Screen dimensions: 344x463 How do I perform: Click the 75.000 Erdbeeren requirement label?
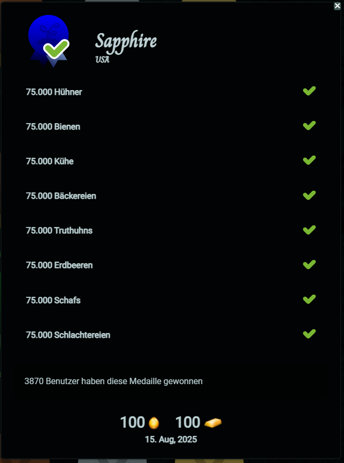pyautogui.click(x=59, y=265)
